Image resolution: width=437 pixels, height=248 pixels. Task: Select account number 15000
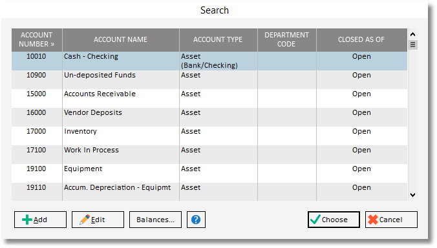tap(36, 94)
